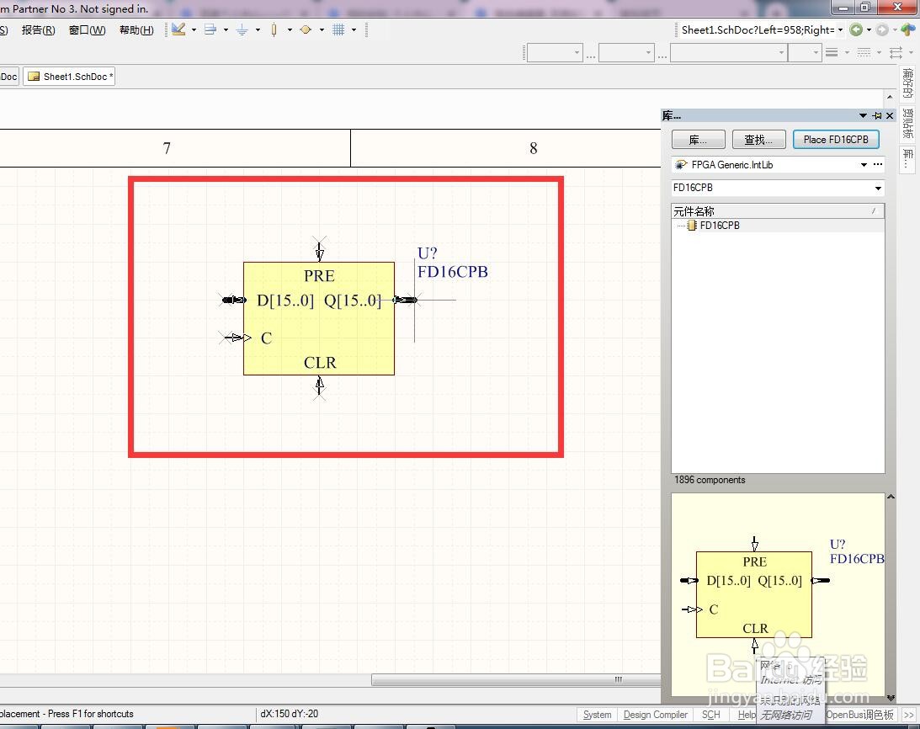Expand the grids dropdown arrow
The height and width of the screenshot is (729, 920).
(x=354, y=29)
